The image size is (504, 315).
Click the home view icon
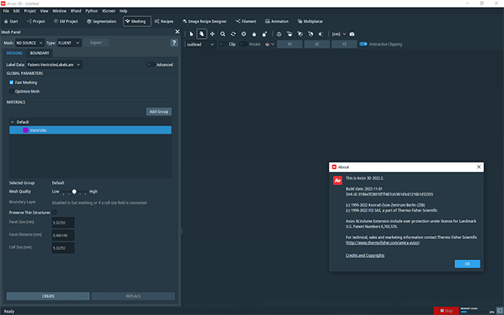[254, 34]
